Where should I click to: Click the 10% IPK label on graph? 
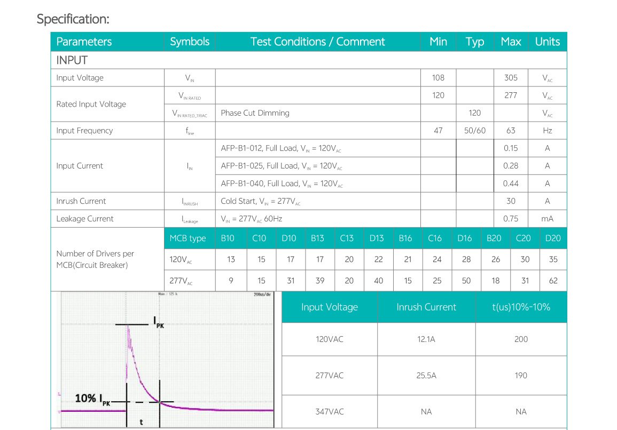tap(92, 399)
